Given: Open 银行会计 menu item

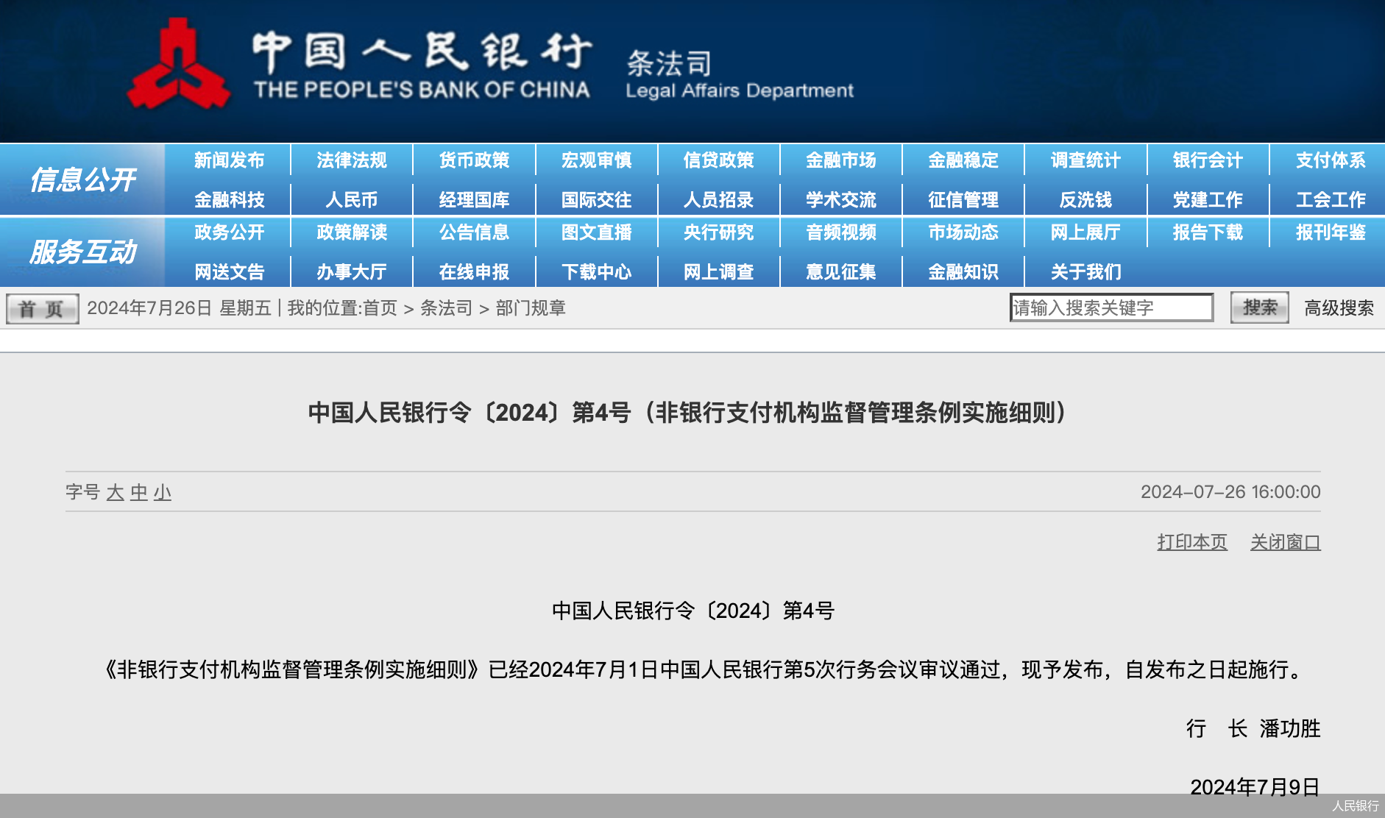Looking at the screenshot, I should (x=1208, y=160).
